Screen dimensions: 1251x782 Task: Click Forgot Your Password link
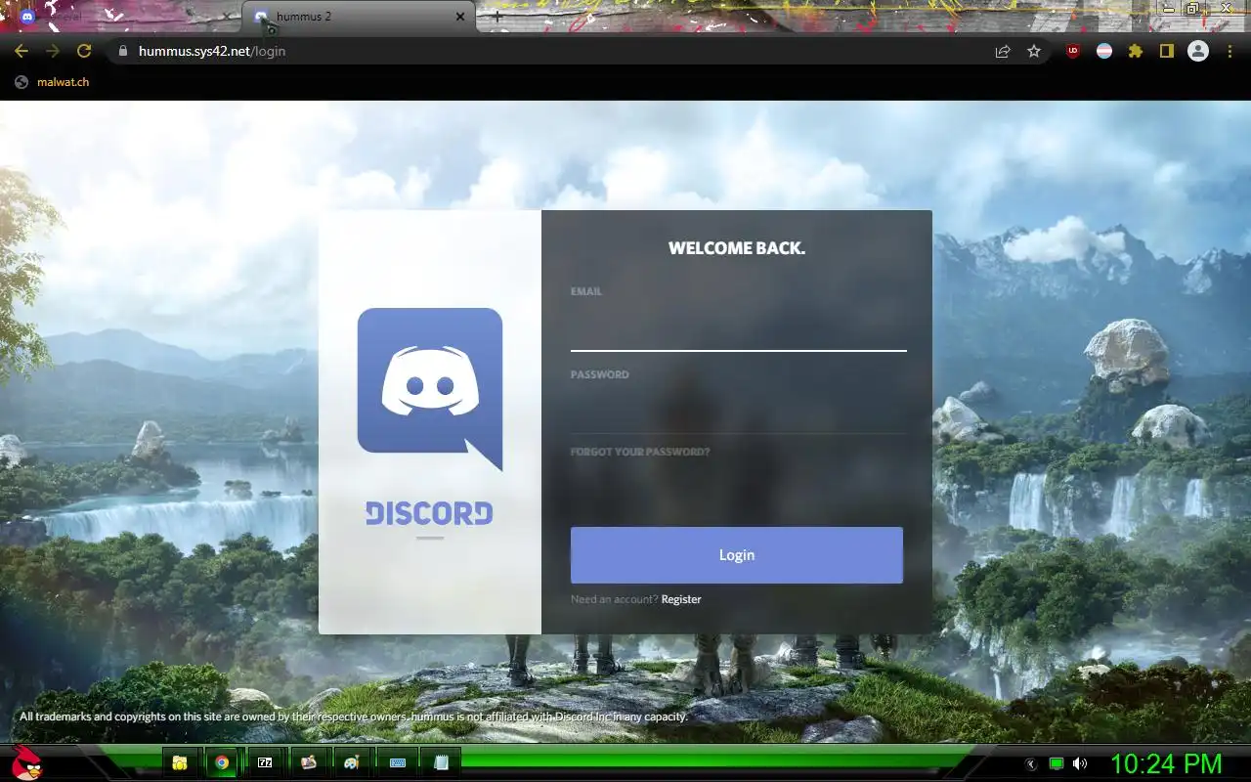(x=640, y=453)
